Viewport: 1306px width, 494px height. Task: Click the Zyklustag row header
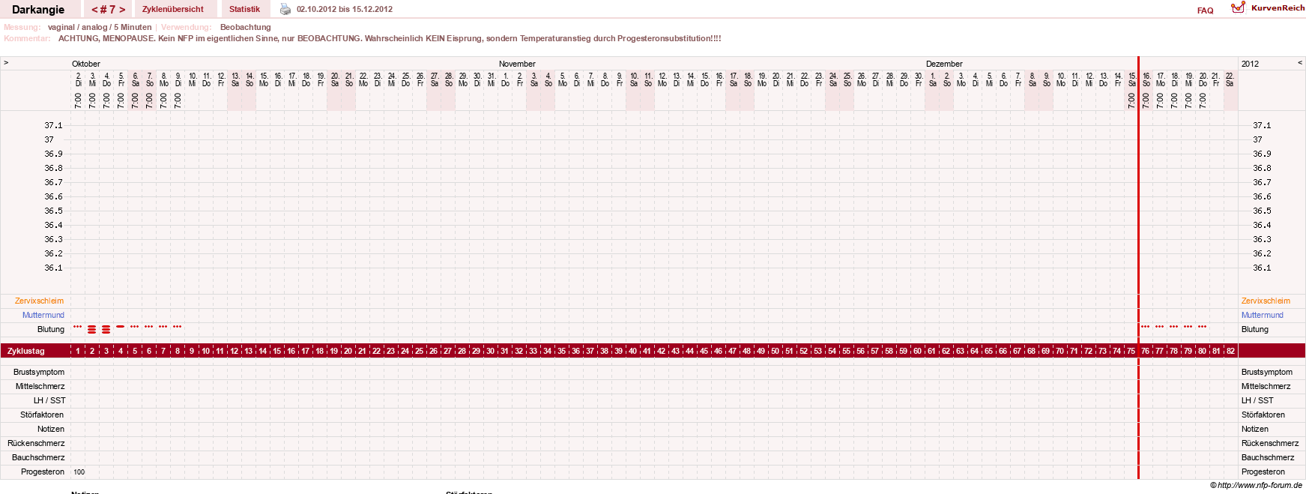(26, 351)
